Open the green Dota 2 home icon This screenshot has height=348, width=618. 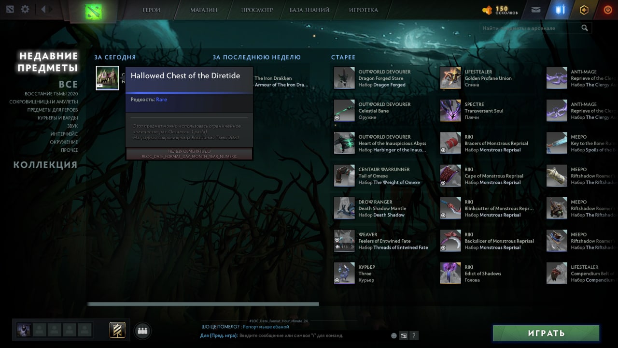(x=93, y=12)
